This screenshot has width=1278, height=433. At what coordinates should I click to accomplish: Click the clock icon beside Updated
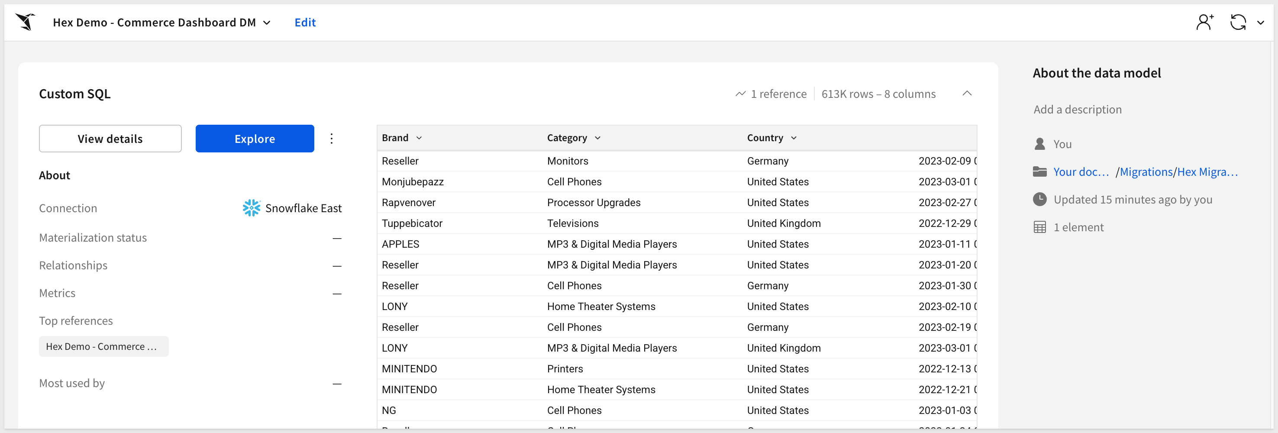[1040, 199]
